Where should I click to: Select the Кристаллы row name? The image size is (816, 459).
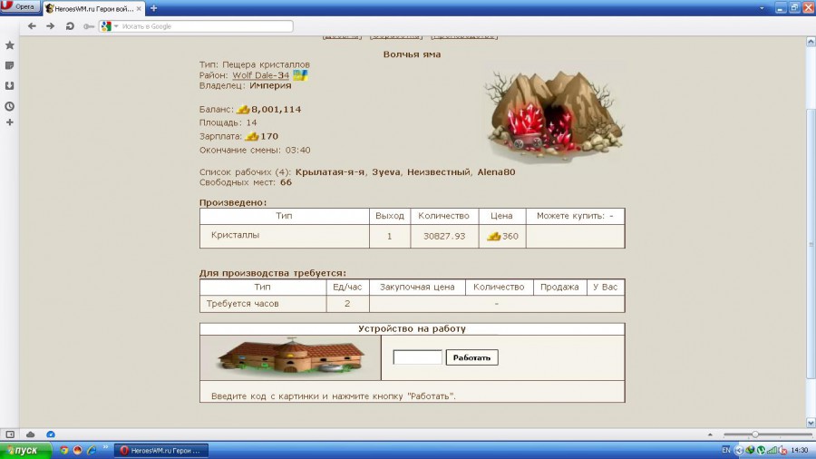(235, 235)
